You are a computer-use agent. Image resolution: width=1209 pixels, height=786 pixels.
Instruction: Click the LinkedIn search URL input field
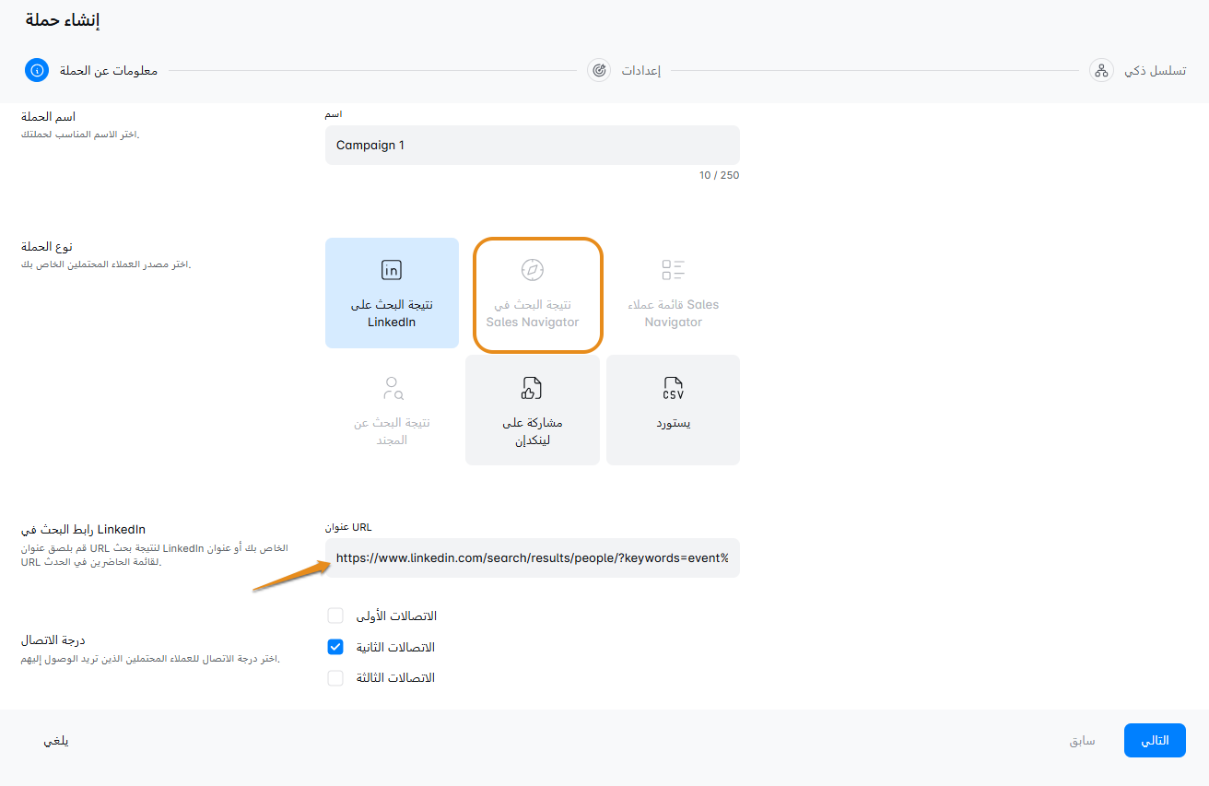coord(532,557)
